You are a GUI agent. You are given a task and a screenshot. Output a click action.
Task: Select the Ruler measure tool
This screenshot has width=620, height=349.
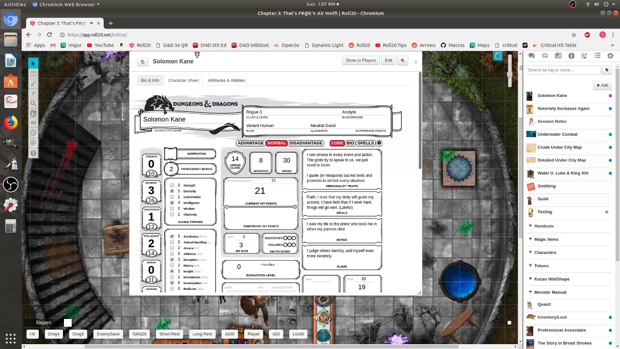33,113
